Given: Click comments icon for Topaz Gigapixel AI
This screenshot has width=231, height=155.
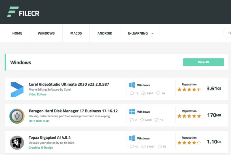Looking at the screenshot, I should pyautogui.click(x=132, y=147).
